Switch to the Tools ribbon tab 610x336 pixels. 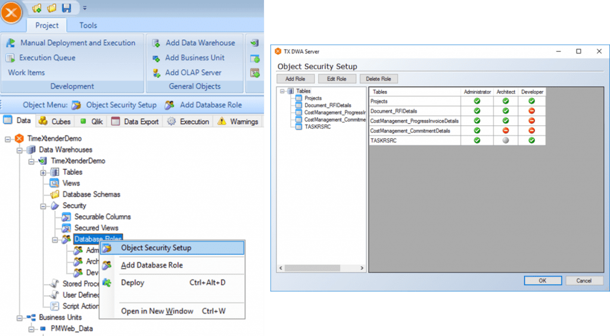pos(88,25)
